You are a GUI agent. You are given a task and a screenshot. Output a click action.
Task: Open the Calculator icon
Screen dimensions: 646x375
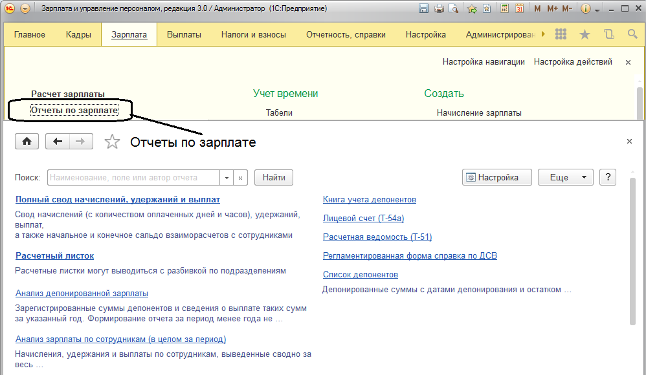coord(504,8)
